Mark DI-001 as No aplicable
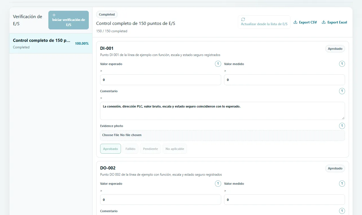362x215 pixels. tap(175, 149)
